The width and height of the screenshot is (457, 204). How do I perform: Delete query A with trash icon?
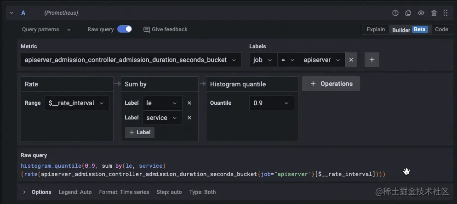click(434, 13)
